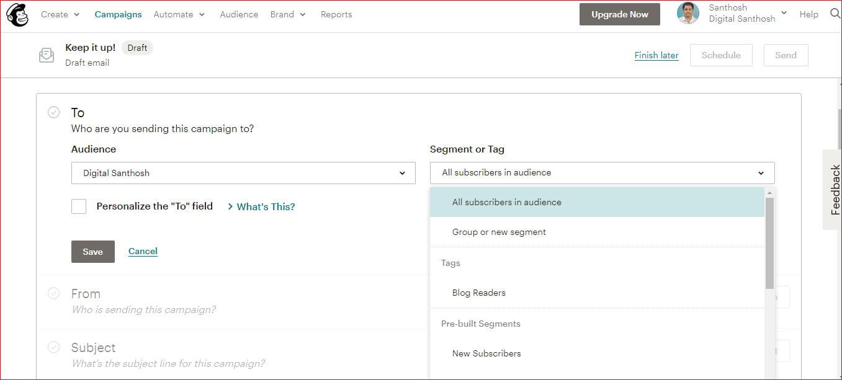Open the Automate menu
The height and width of the screenshot is (380, 842).
(x=179, y=14)
